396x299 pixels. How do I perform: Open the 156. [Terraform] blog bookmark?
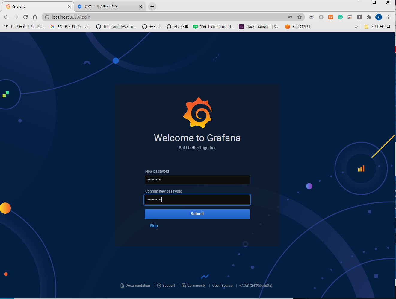pyautogui.click(x=214, y=26)
